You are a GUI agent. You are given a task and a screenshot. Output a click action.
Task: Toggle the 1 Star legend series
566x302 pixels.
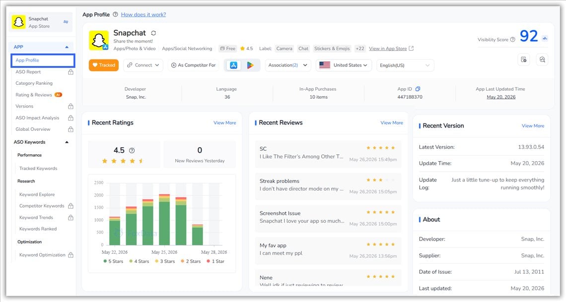click(x=215, y=261)
